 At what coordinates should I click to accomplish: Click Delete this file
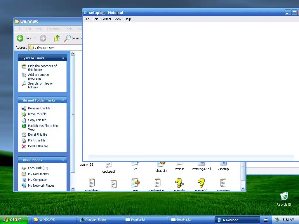click(38, 146)
